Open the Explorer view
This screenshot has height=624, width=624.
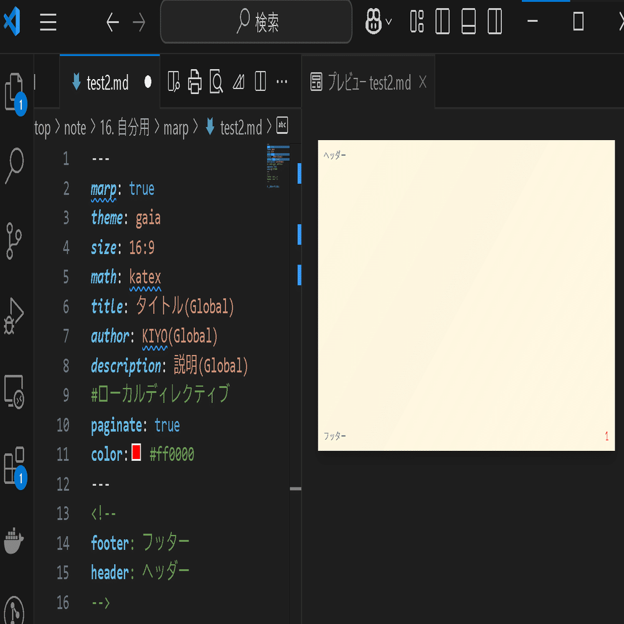click(x=14, y=92)
